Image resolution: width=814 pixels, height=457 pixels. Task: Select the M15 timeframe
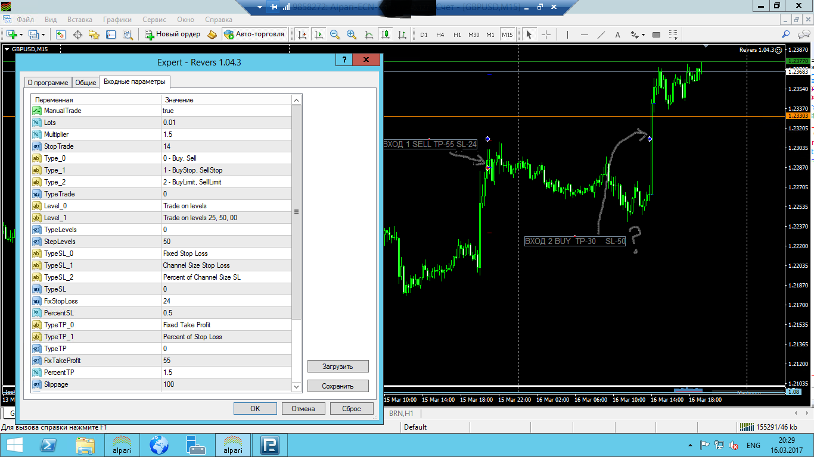coord(507,35)
